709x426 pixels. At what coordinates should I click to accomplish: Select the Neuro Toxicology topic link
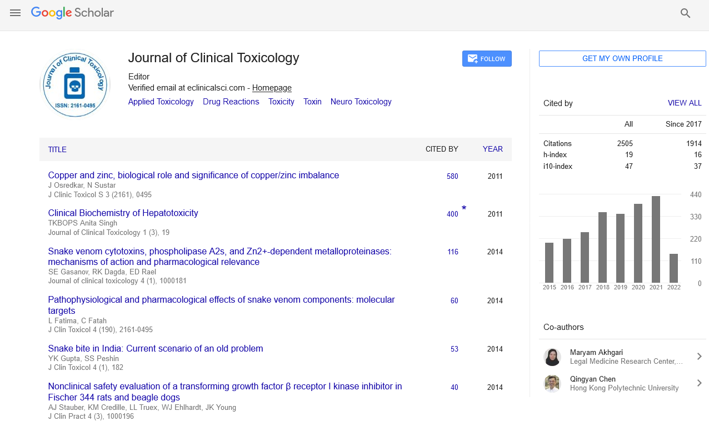tap(361, 102)
